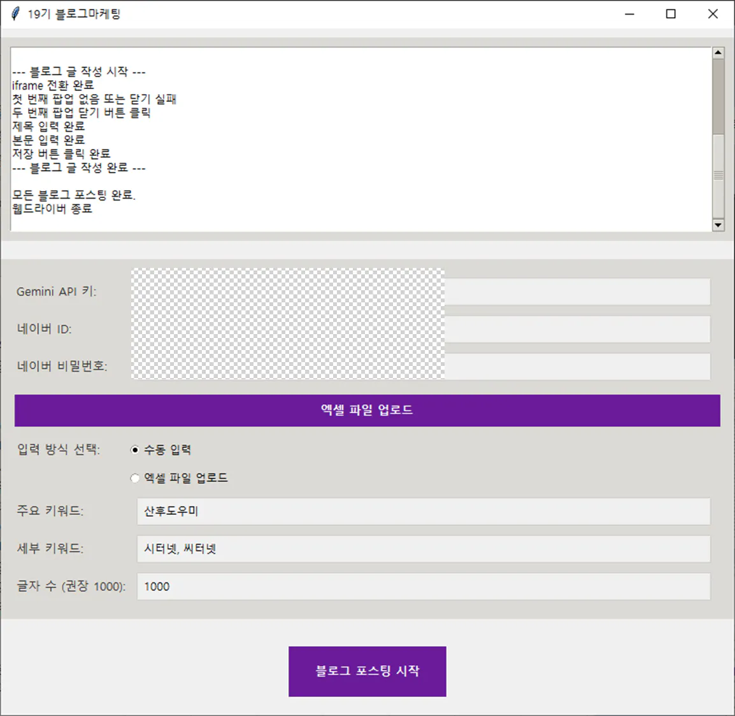Click the 글자 수 field showing 1000
Viewport: 735px width, 716px height.
click(x=424, y=586)
